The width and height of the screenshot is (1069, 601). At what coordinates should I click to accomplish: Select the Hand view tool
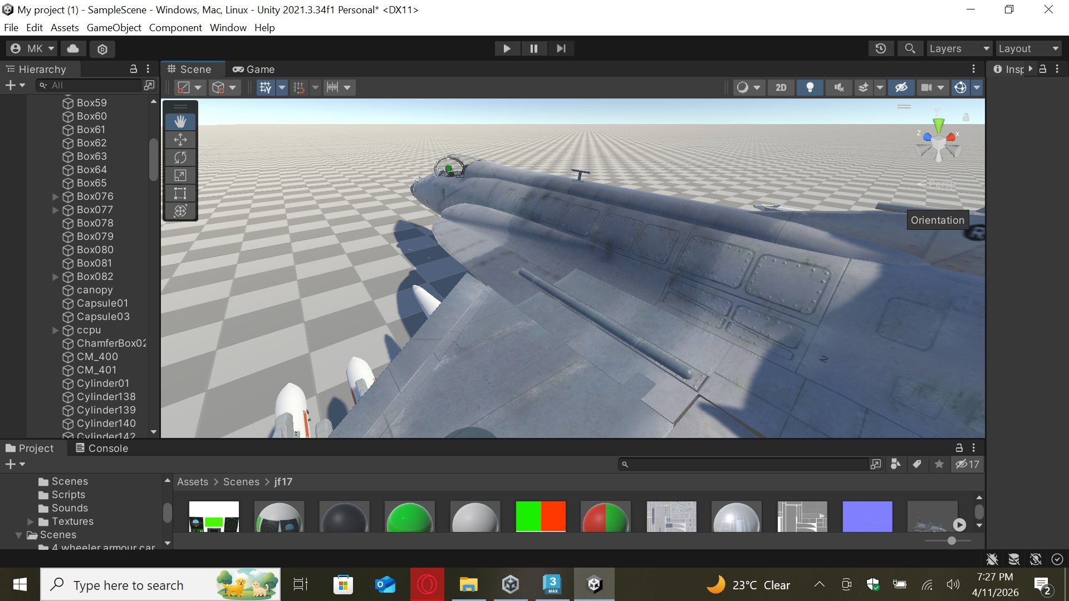[180, 121]
